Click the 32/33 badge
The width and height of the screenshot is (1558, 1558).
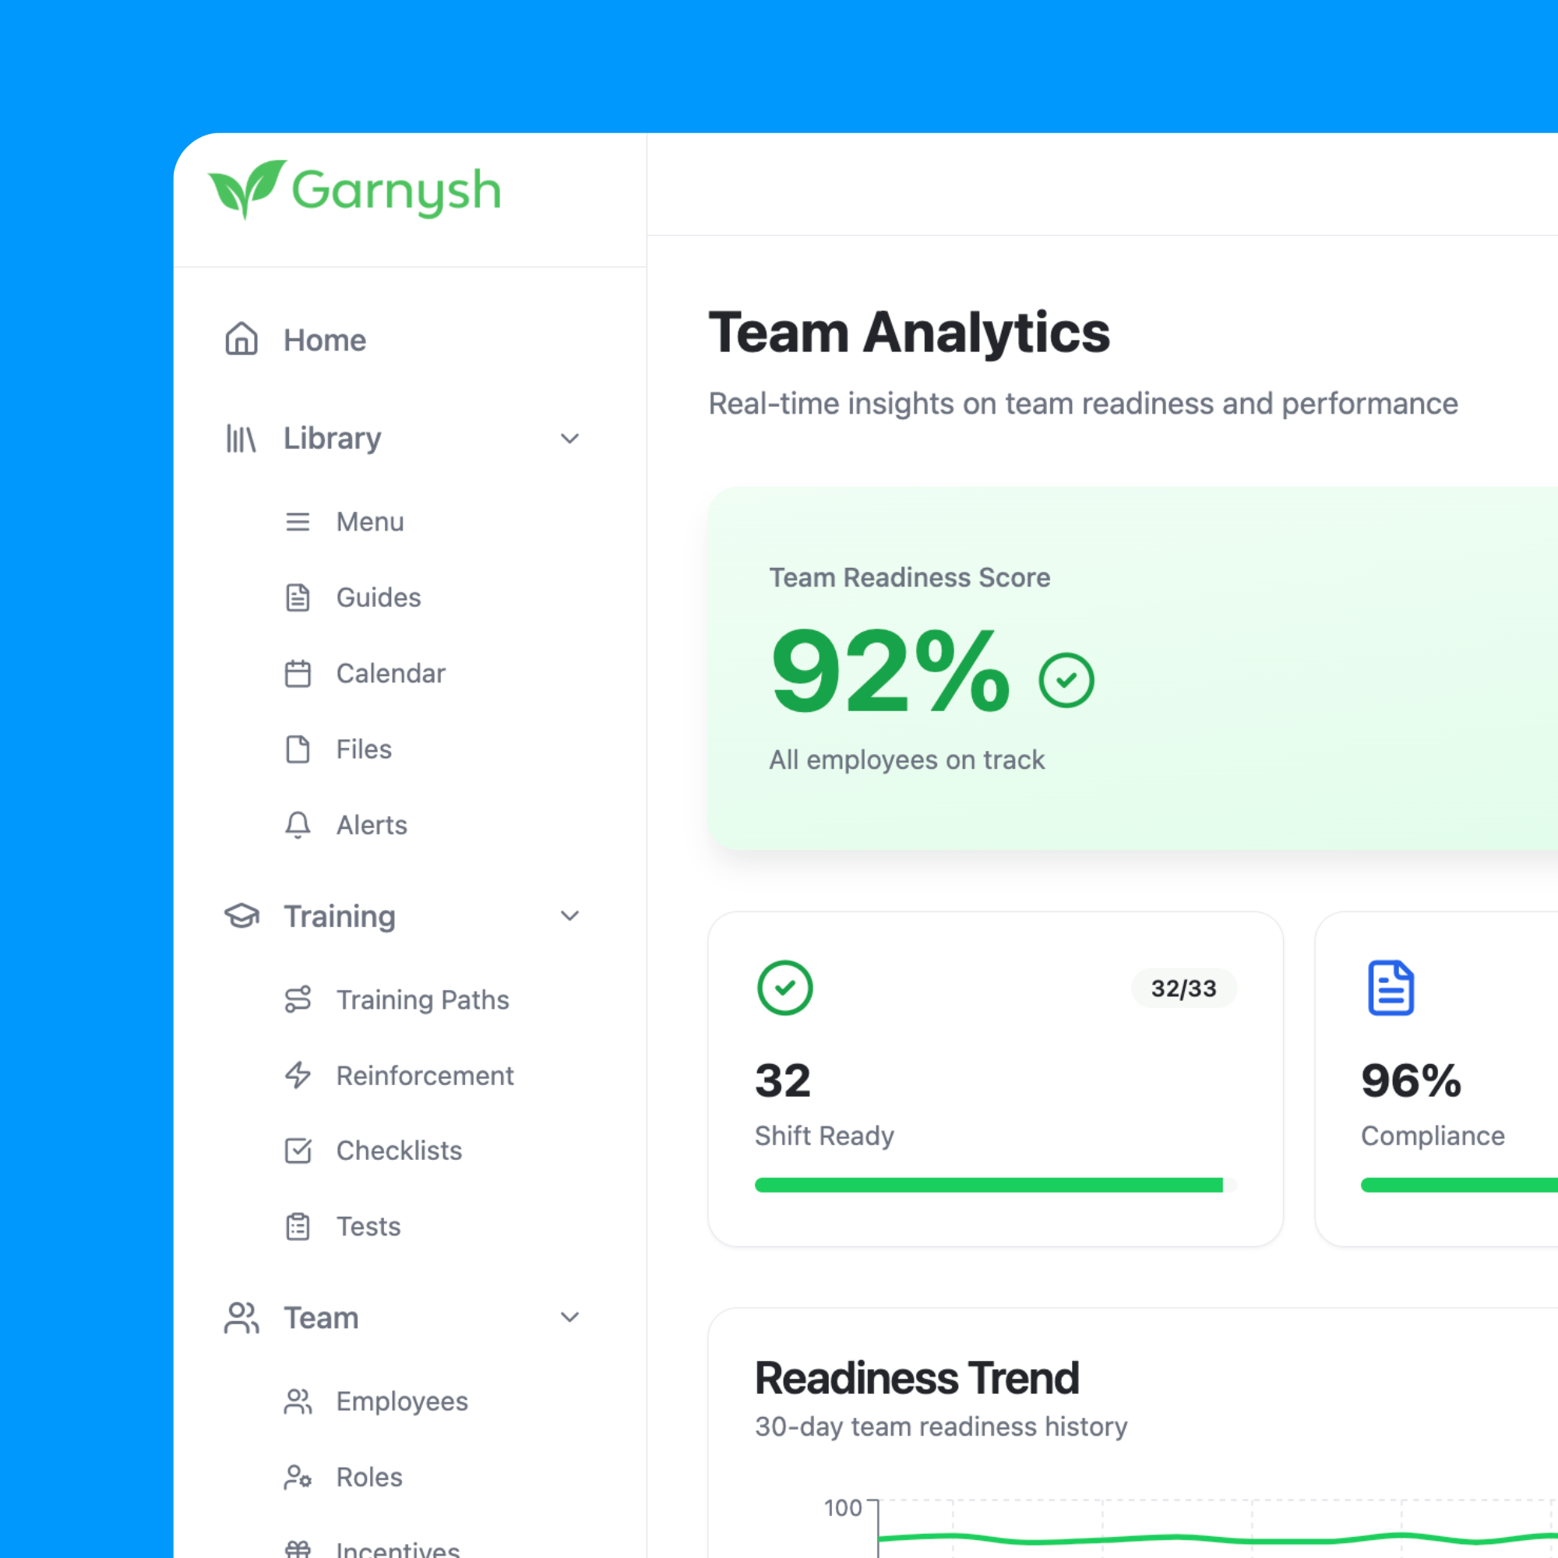(x=1183, y=988)
